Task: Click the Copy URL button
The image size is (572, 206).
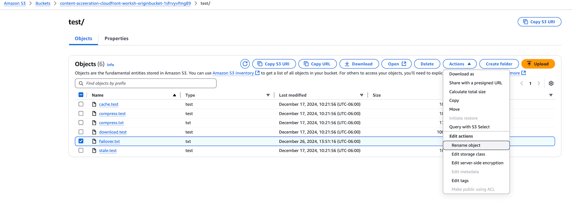Action: (317, 64)
